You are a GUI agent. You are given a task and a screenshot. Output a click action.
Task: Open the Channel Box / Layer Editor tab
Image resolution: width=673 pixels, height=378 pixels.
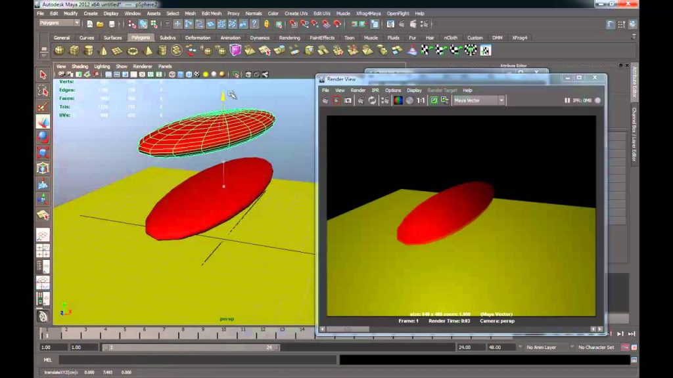click(x=634, y=134)
